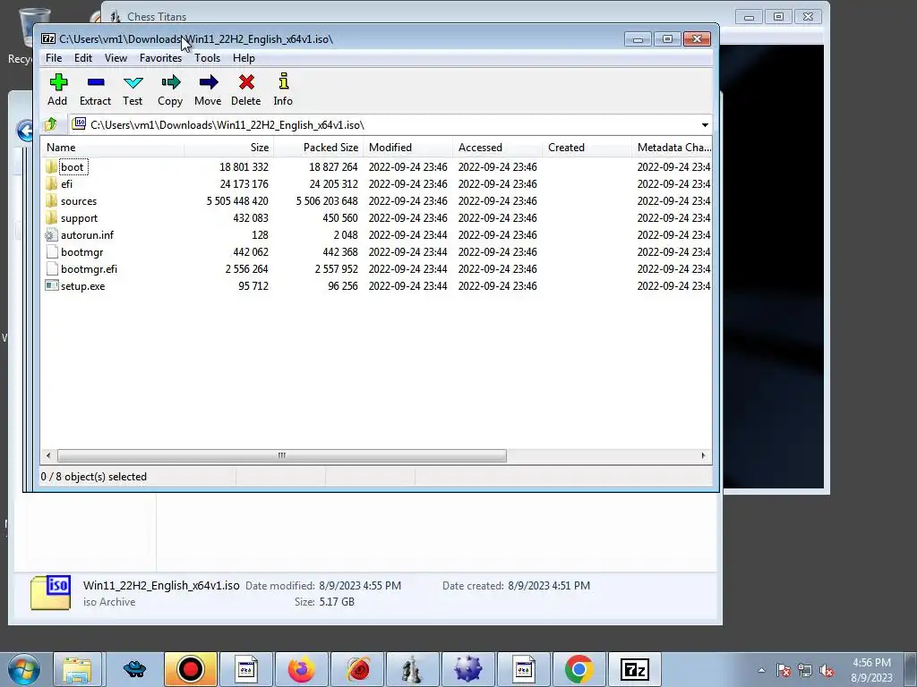The width and height of the screenshot is (917, 687).
Task: Click the network tray icon
Action: (805, 670)
